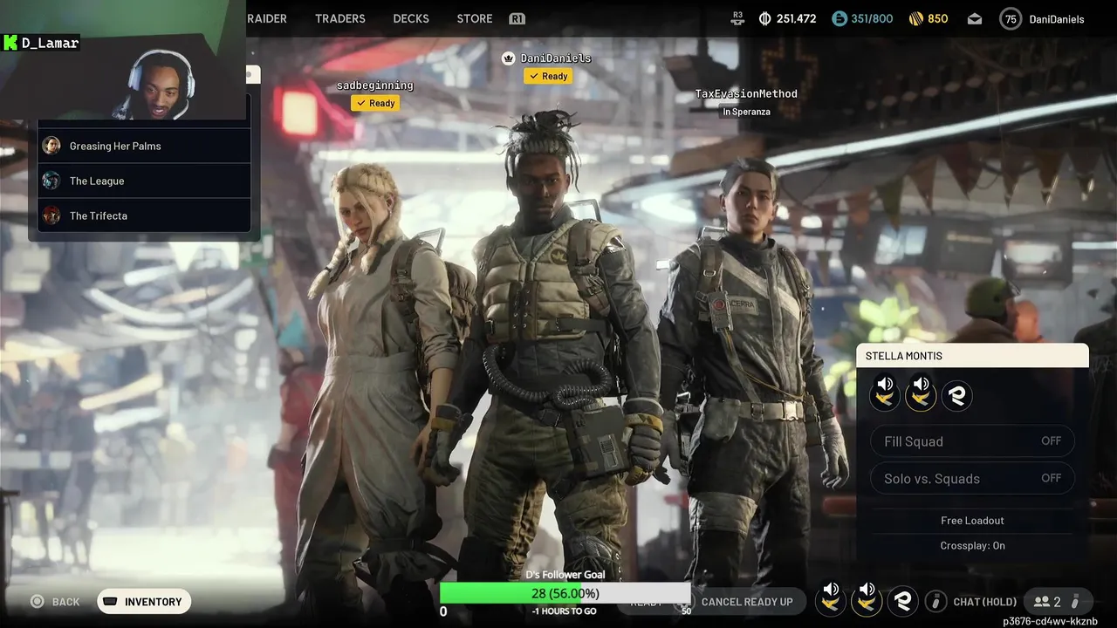
Task: Open the mail envelope icon
Action: (x=975, y=19)
